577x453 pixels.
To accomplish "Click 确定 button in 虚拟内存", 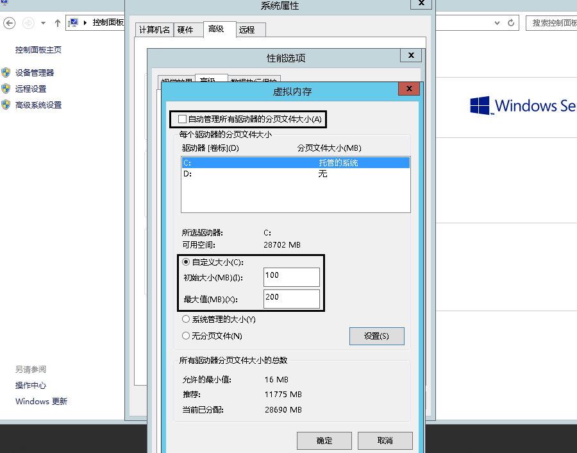I will (x=324, y=440).
